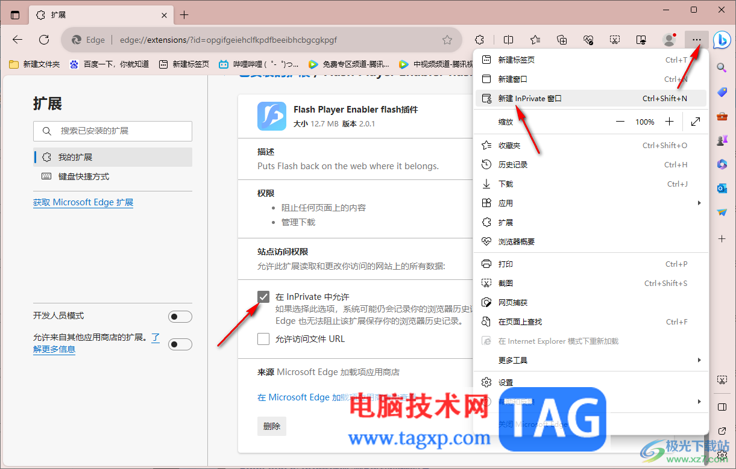
Task: Toggle 允许来自其他应用商店的扩展 switch
Action: pos(180,344)
